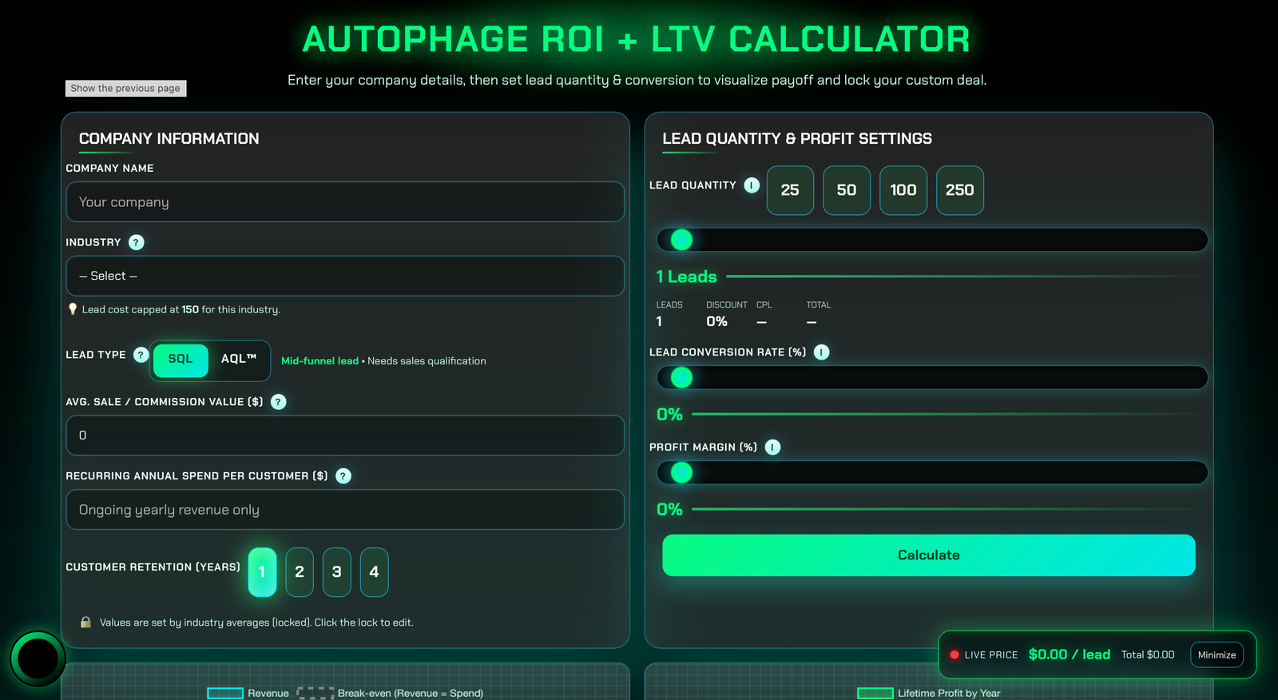Image resolution: width=1278 pixels, height=700 pixels.
Task: Click the 1 Leads value label
Action: (687, 276)
